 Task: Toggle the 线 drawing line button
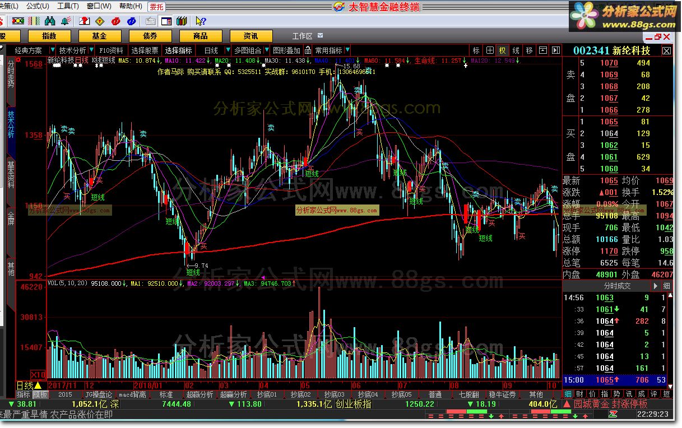tap(516, 50)
